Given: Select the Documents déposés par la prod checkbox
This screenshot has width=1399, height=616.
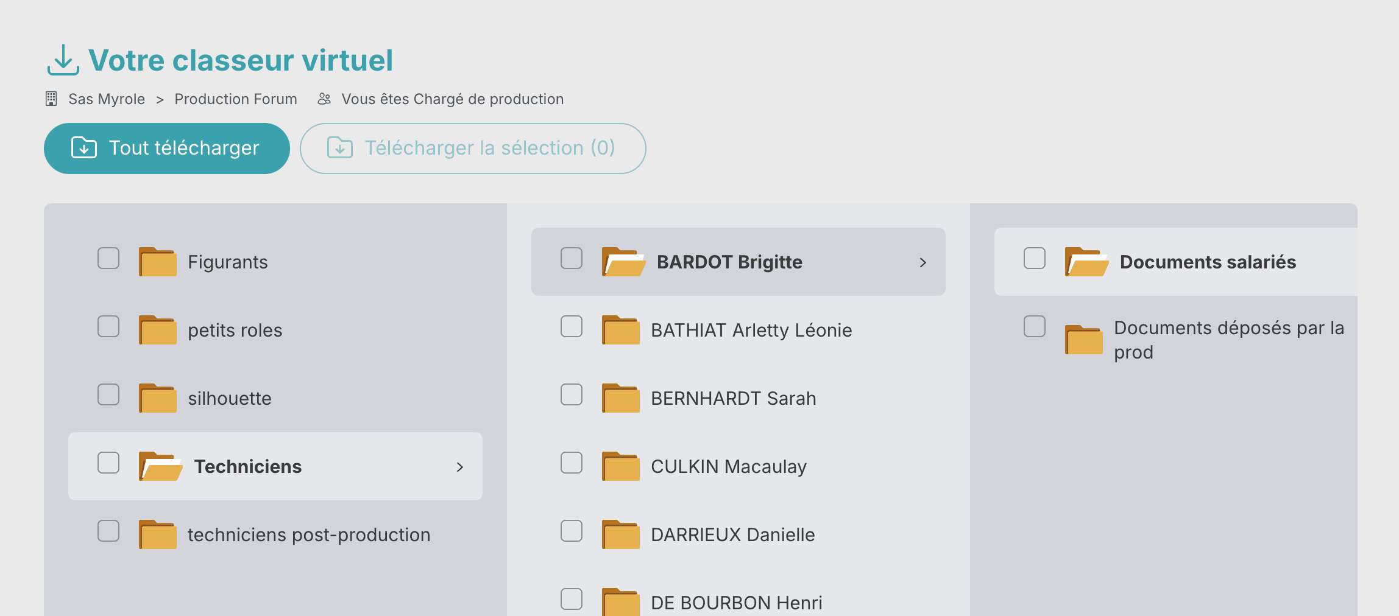Looking at the screenshot, I should click(x=1035, y=326).
